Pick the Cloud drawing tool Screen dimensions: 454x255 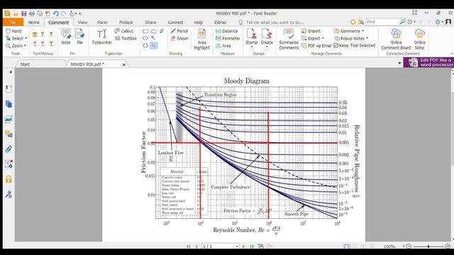click(153, 31)
